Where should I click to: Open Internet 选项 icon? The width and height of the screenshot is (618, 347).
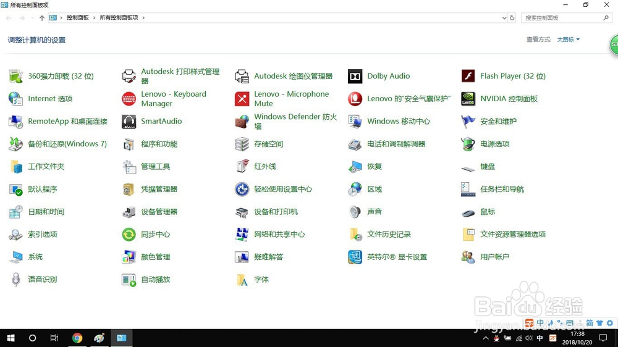[16, 99]
